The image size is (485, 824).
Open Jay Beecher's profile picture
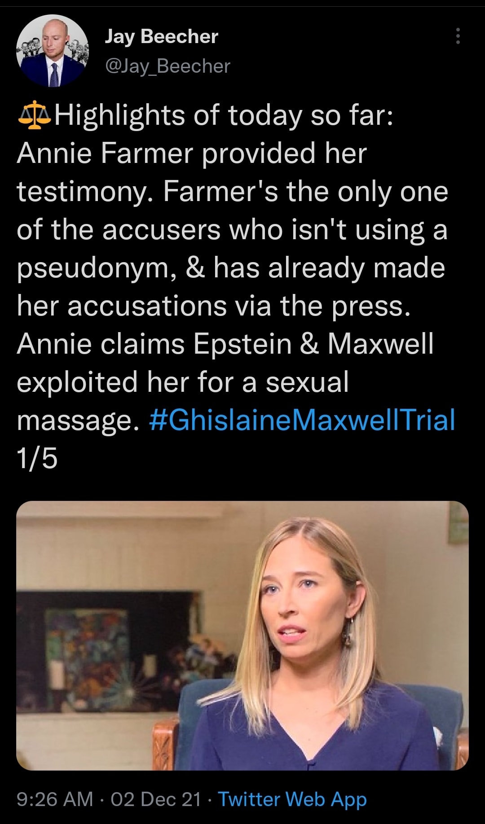[52, 51]
